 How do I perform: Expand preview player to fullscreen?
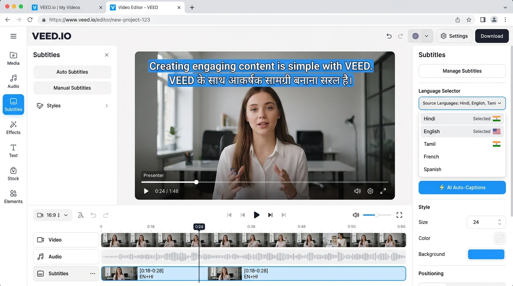383,191
